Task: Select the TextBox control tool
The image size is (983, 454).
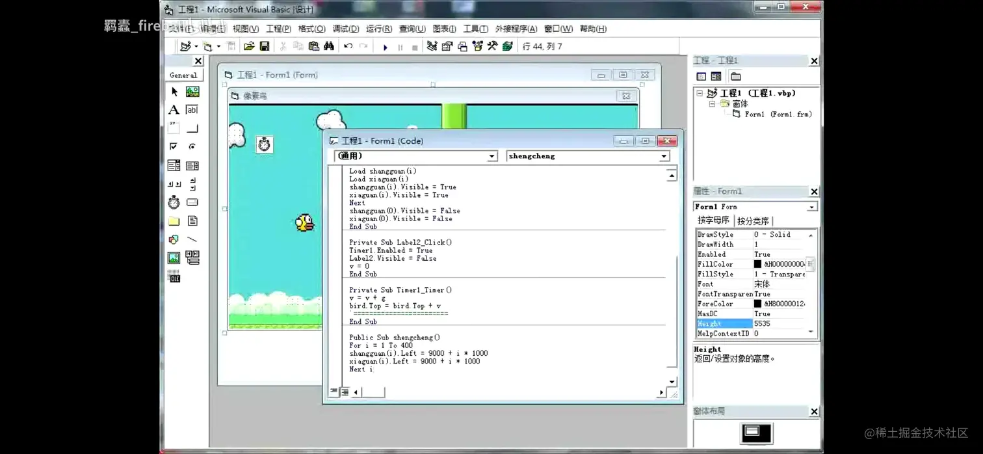Action: (x=192, y=110)
